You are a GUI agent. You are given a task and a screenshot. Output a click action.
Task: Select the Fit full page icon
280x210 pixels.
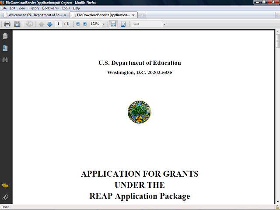123,24
